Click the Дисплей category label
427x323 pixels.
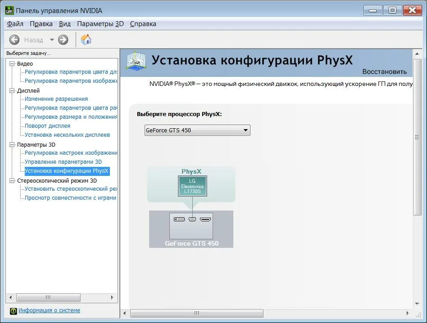(28, 90)
